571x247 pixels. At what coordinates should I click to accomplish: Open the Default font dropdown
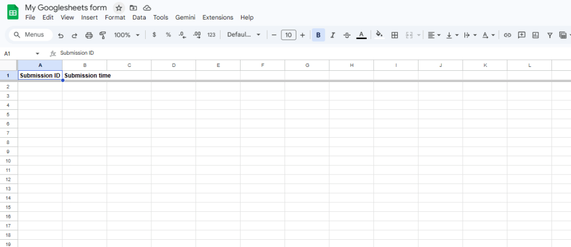coord(244,35)
